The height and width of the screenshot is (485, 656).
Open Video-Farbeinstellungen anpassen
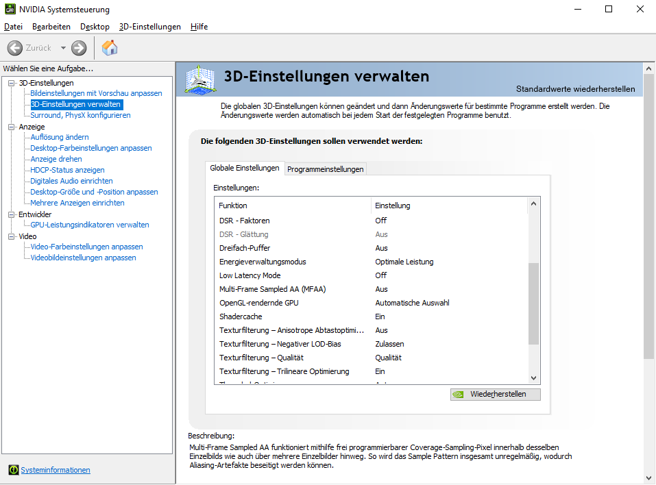pyautogui.click(x=86, y=247)
